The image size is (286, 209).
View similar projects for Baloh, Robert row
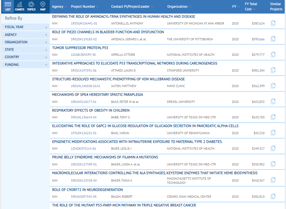coord(273,196)
